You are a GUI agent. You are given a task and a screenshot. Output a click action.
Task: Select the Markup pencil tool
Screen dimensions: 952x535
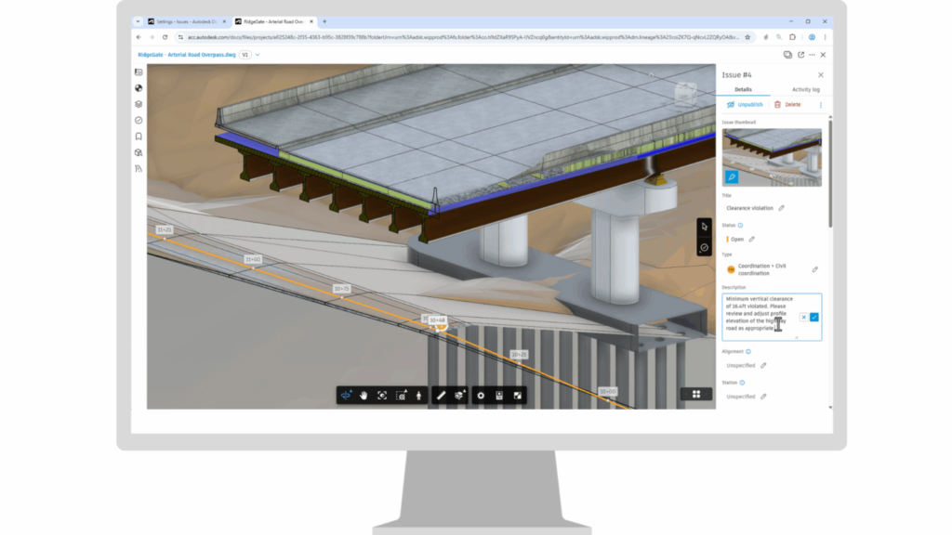pos(441,395)
